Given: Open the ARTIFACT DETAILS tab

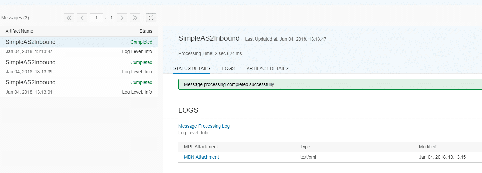Looking at the screenshot, I should click(x=267, y=68).
